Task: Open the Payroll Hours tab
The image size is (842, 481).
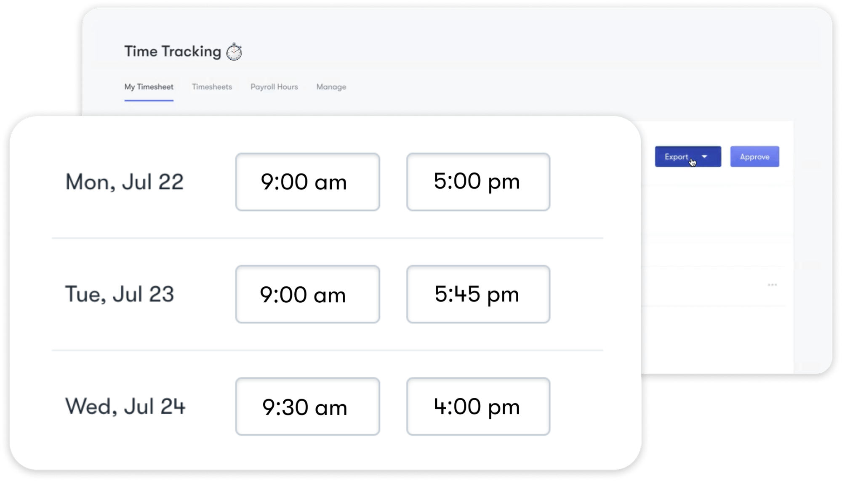Action: point(274,87)
